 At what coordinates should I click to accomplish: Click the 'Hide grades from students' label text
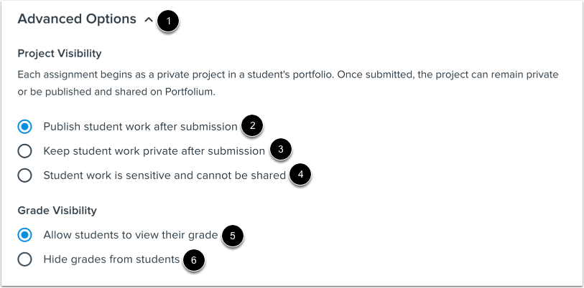click(x=111, y=259)
